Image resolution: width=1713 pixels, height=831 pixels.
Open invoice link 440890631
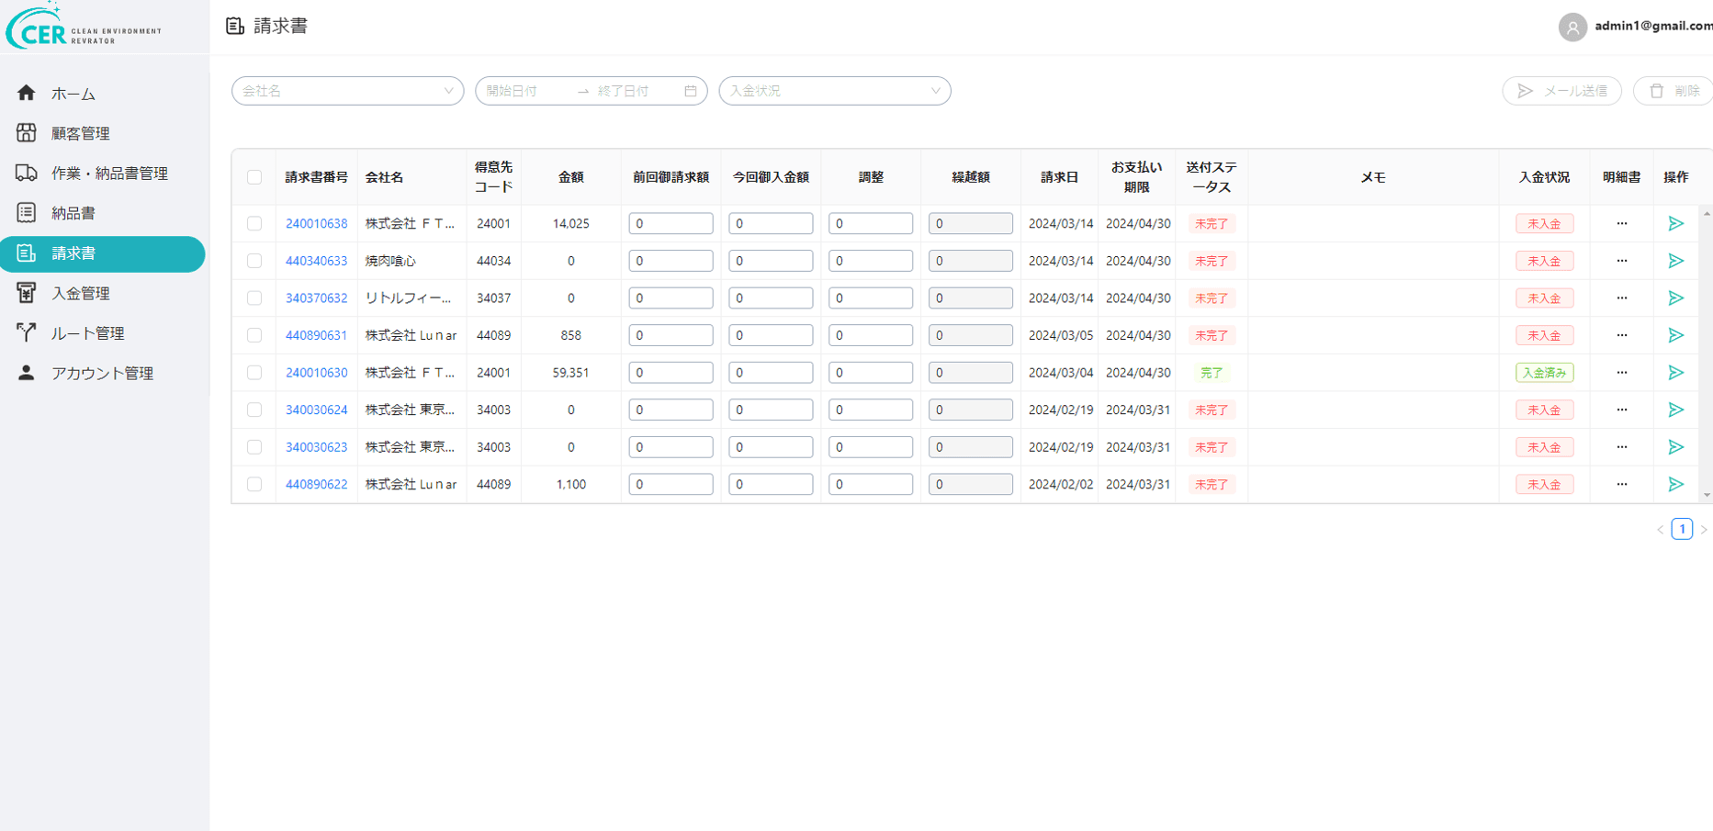coord(316,335)
